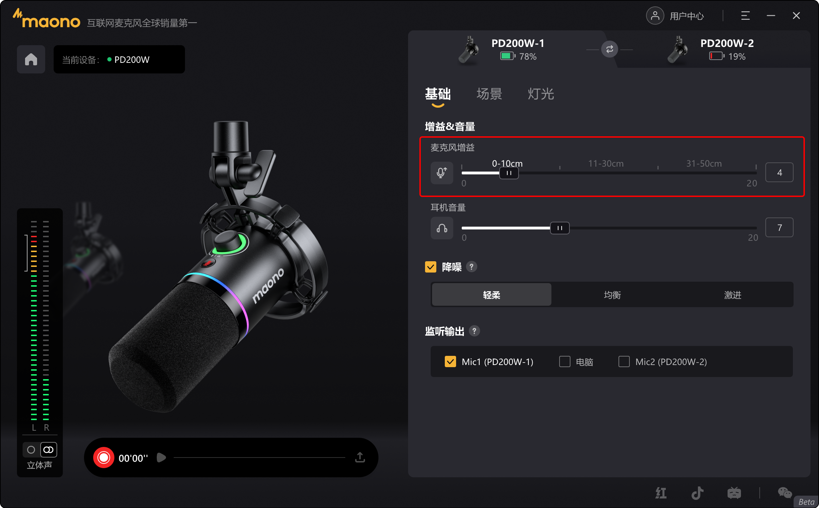Image resolution: width=819 pixels, height=508 pixels.
Task: Toggle the 降噪 noise reduction checkbox
Action: point(431,267)
